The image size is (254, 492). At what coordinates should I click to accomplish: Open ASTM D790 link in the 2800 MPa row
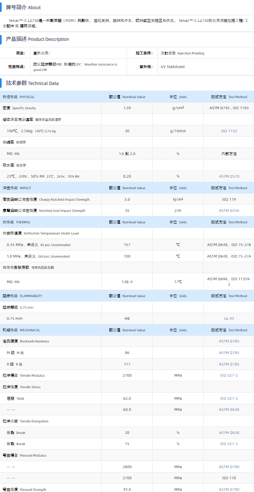(229, 466)
